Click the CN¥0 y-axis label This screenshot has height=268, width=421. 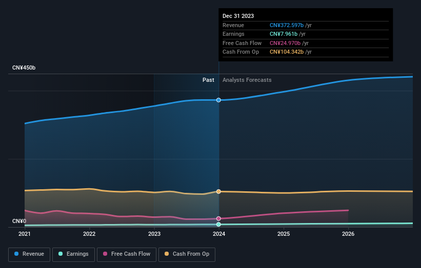point(19,221)
